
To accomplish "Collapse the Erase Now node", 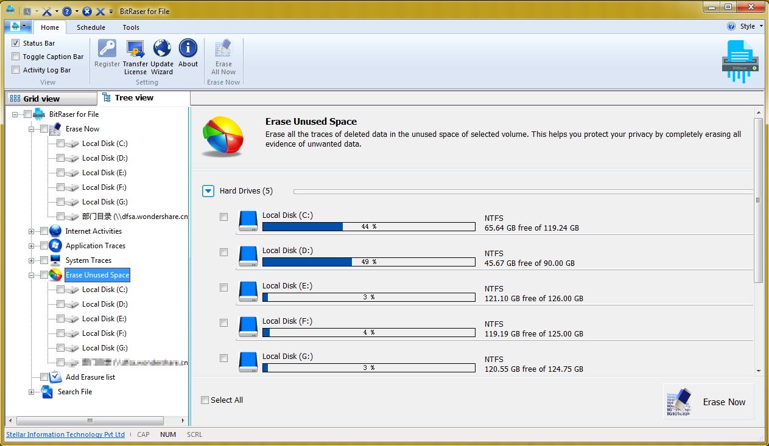I will tap(32, 129).
